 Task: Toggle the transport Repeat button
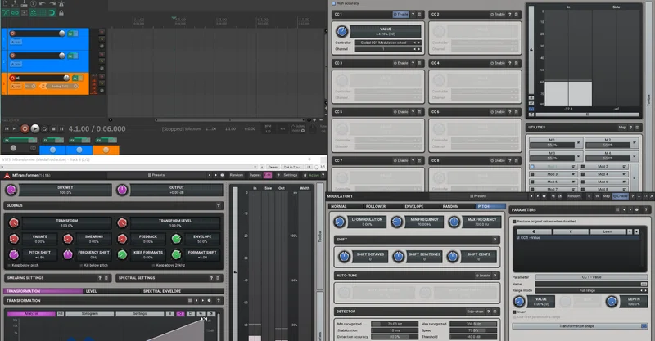44,129
